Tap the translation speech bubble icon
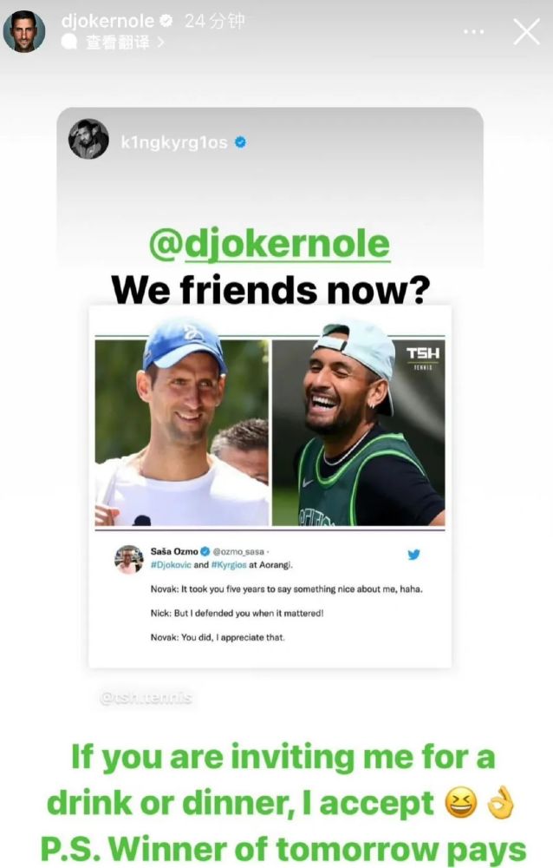 click(68, 42)
